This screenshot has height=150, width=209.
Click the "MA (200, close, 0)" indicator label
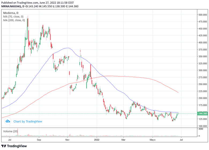(x=14, y=20)
